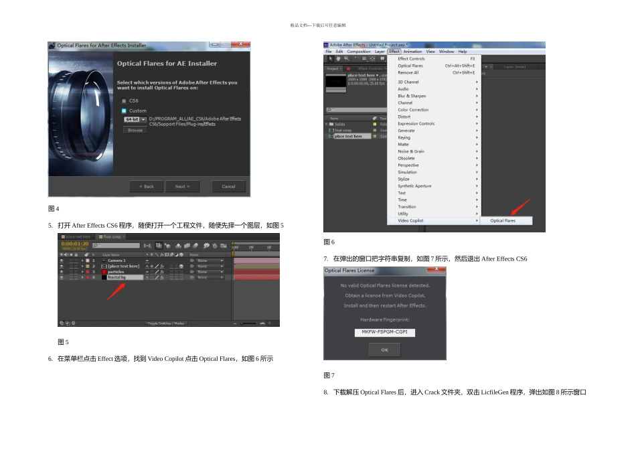Toggle the Auto-keyframe stopwatch icon
This screenshot has width=636, height=450.
pos(215,246)
